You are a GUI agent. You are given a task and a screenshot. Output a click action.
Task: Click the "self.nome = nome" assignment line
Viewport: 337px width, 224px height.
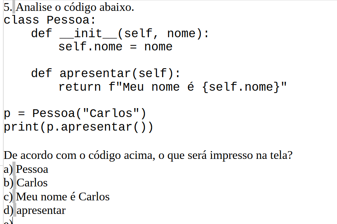point(115,47)
